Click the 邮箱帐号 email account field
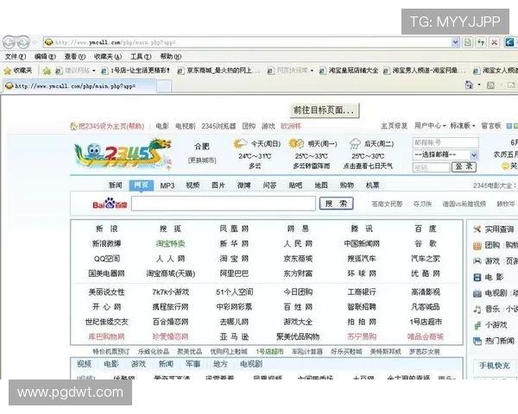 445,142
